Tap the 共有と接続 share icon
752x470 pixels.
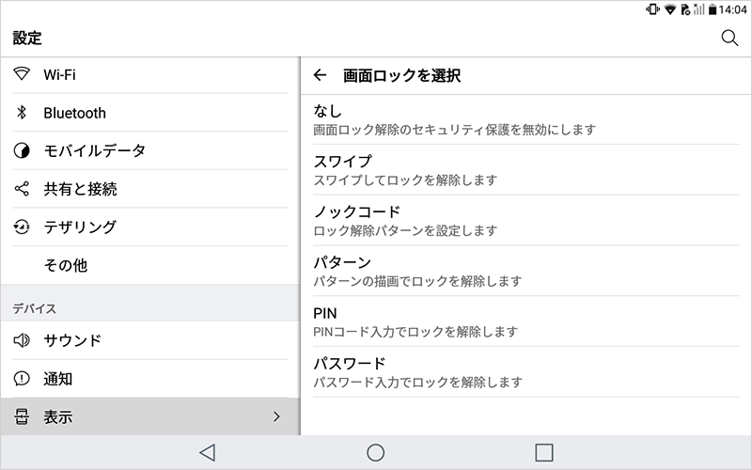[x=22, y=189]
